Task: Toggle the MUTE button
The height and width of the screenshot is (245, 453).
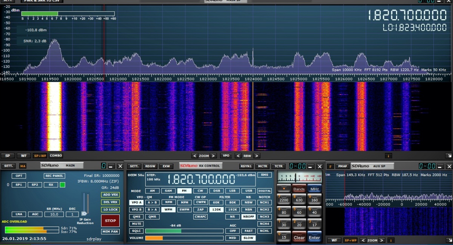Action: tap(136, 224)
